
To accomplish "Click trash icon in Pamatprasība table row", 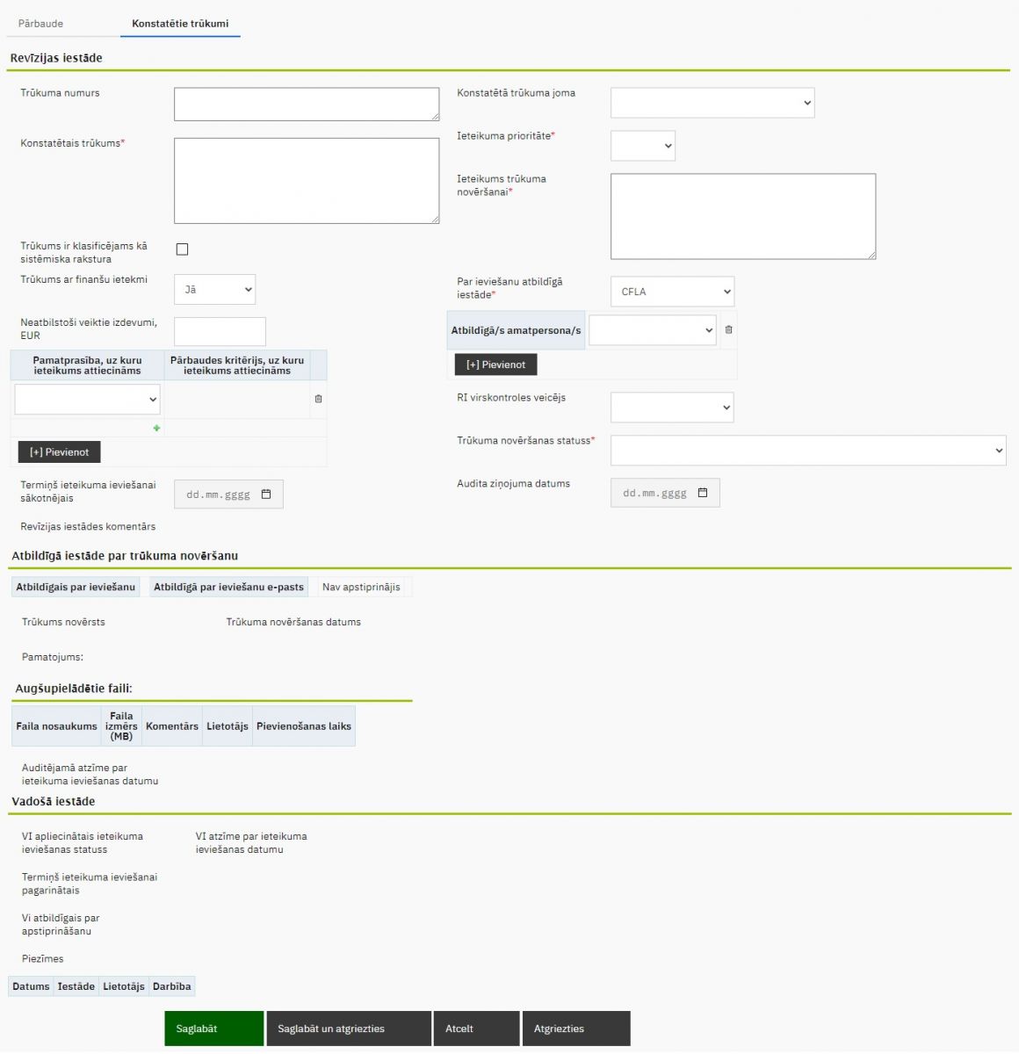I will point(318,399).
